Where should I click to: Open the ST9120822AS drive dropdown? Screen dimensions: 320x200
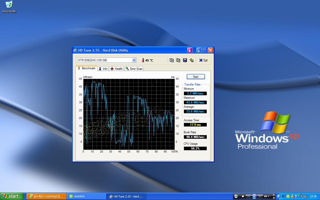pyautogui.click(x=134, y=60)
